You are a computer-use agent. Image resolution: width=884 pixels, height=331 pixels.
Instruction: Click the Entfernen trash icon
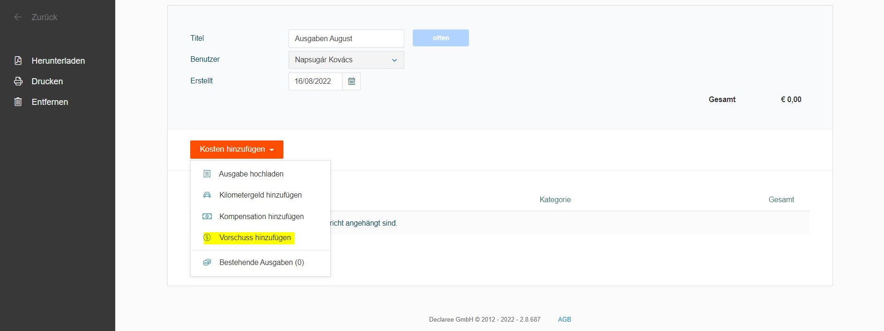pos(18,102)
